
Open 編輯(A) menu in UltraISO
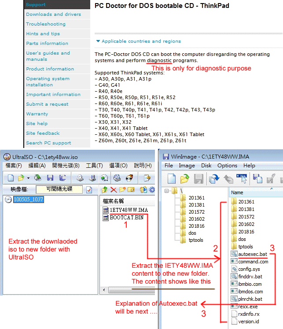click(37, 166)
